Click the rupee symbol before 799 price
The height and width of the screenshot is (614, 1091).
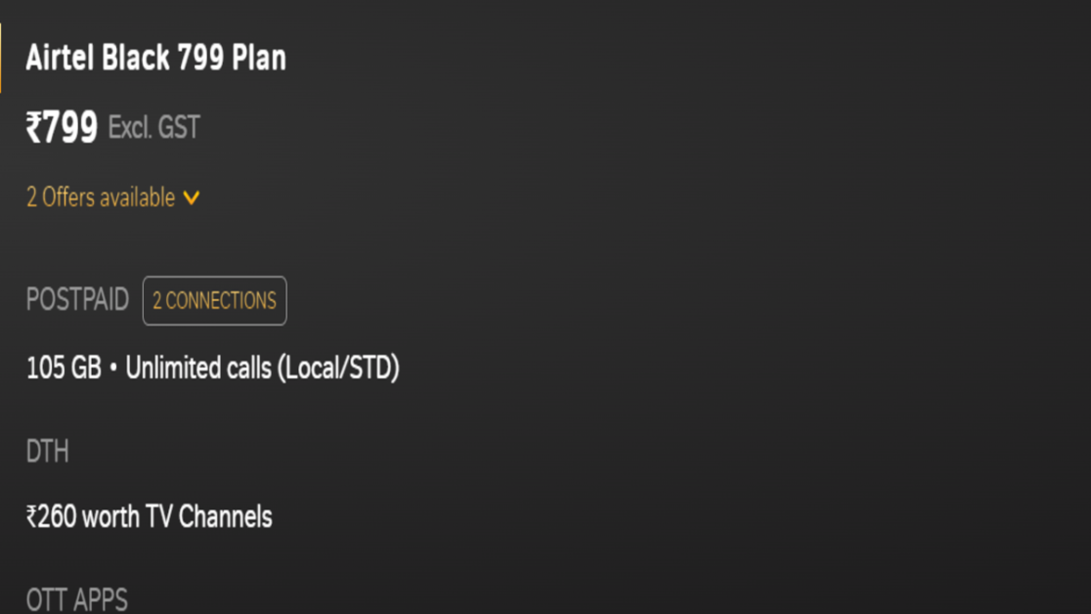34,127
